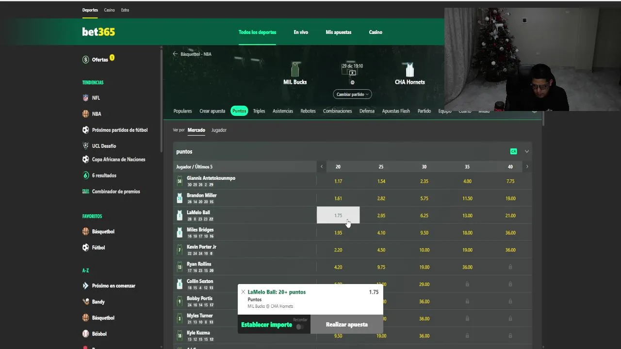This screenshot has height=349, width=621.
Task: Click Fútbol icon under Favoritos
Action: pyautogui.click(x=86, y=248)
